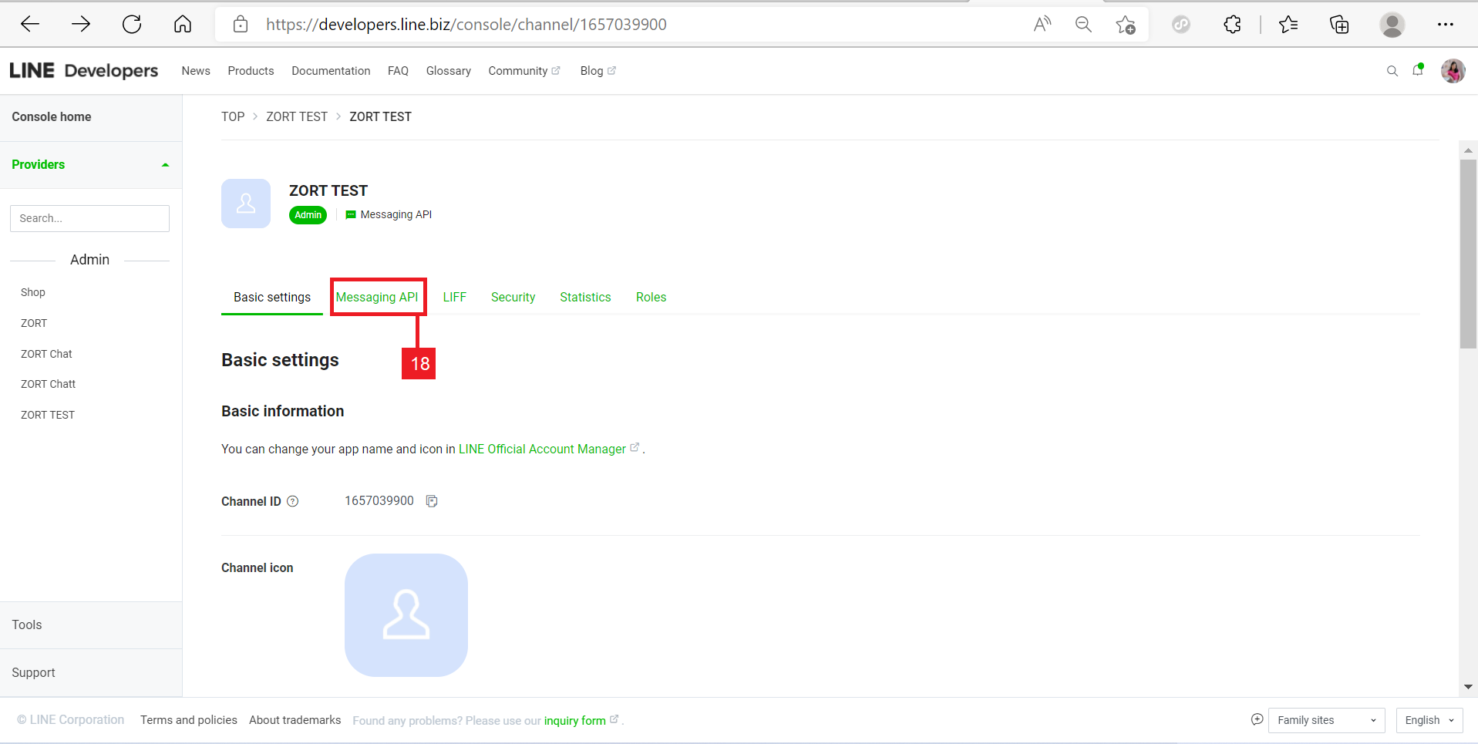This screenshot has width=1478, height=744.
Task: Select the Basic settings tab
Action: pos(272,298)
